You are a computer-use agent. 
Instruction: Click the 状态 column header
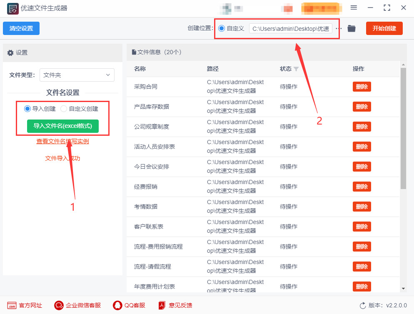[x=285, y=69]
